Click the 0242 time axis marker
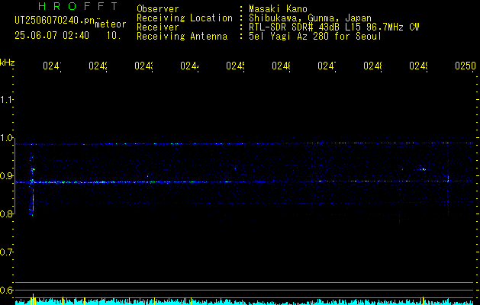The height and width of the screenshot is (305, 480). pos(98,66)
